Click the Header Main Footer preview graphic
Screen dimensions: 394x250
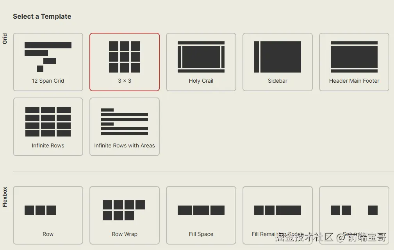[354, 57]
